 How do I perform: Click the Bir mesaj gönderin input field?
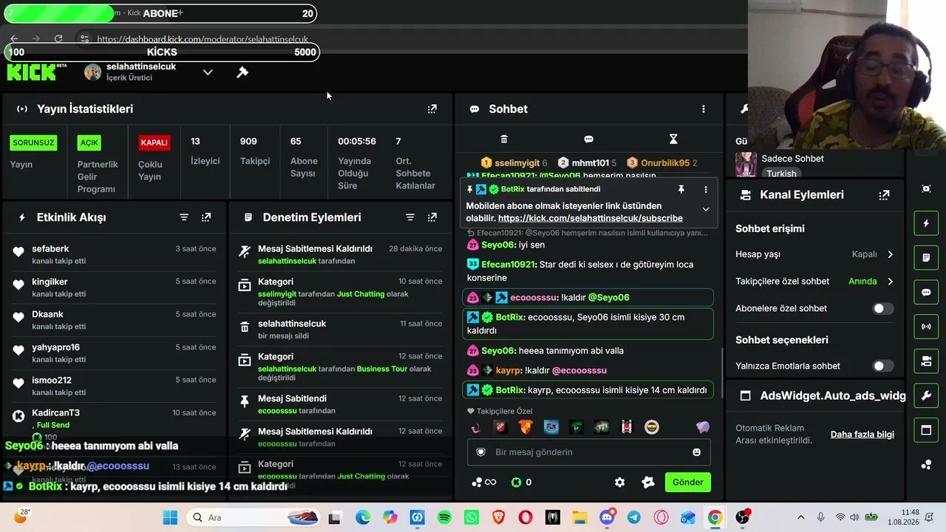point(589,452)
